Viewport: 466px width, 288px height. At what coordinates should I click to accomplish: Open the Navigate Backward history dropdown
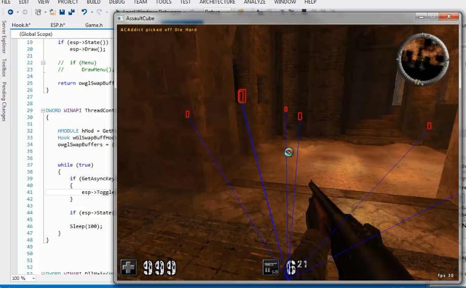pos(18,12)
